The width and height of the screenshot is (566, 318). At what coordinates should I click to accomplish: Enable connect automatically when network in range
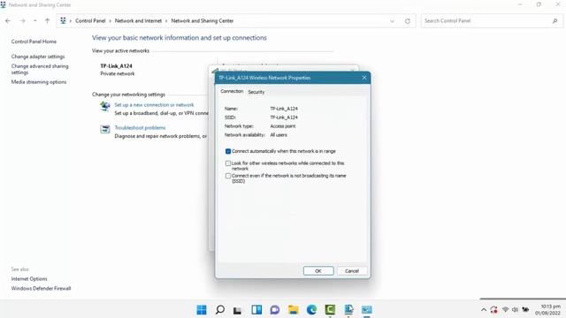point(228,151)
